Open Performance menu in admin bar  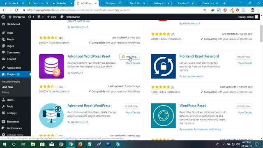click(x=70, y=17)
